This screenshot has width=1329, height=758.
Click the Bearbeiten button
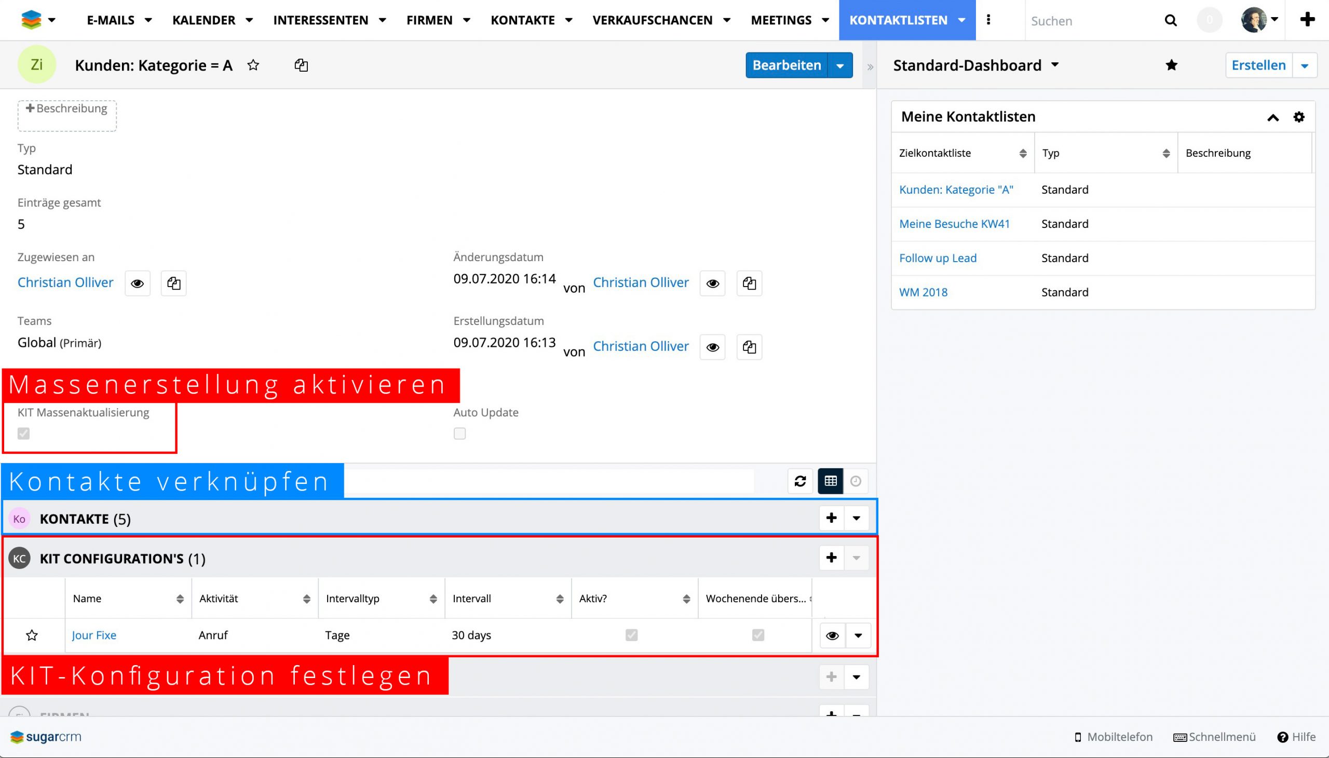coord(786,65)
